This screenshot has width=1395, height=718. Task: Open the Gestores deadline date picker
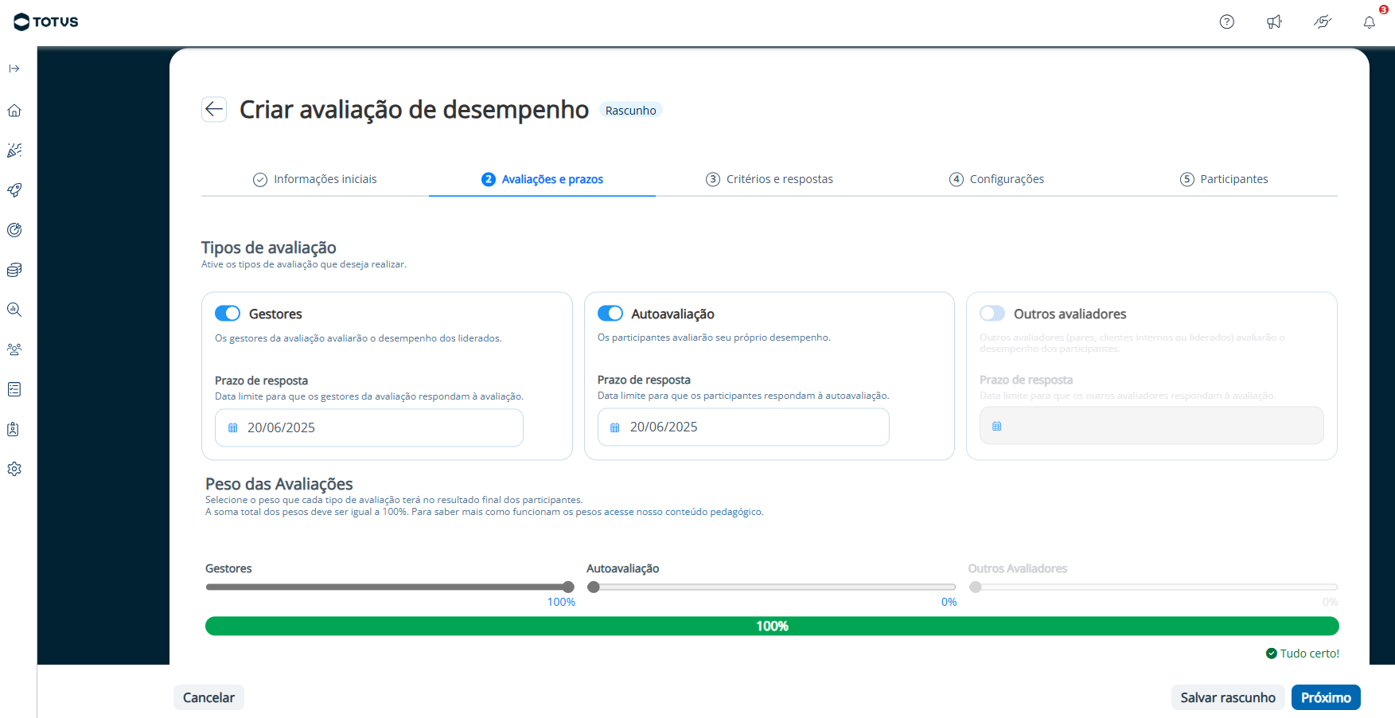368,427
